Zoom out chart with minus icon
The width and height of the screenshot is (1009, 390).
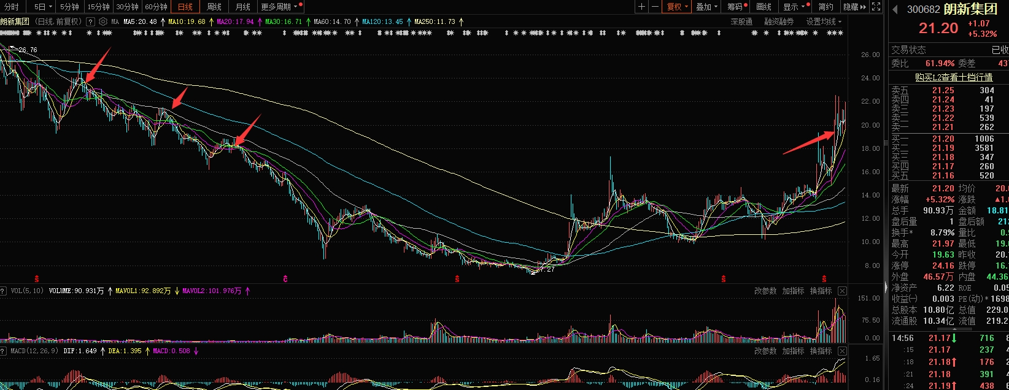tap(655, 7)
